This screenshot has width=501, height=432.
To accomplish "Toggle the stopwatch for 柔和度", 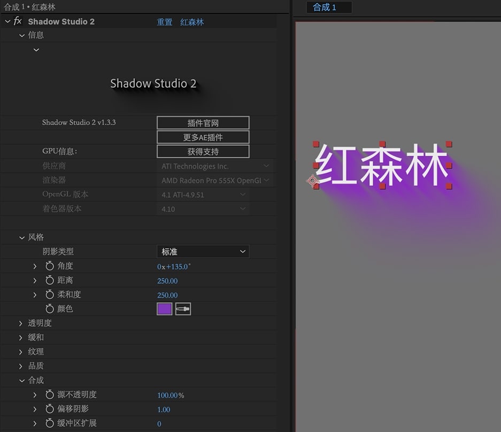I will click(x=50, y=294).
